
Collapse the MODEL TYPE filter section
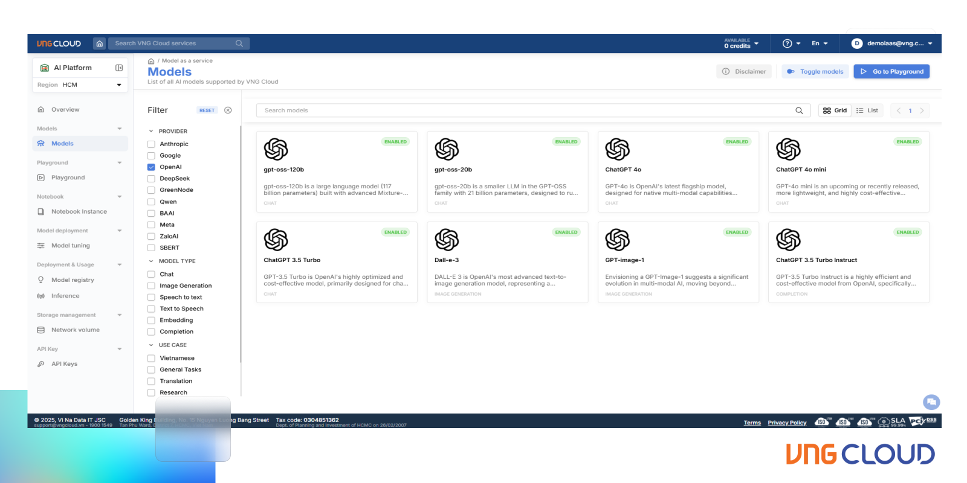[x=151, y=261]
